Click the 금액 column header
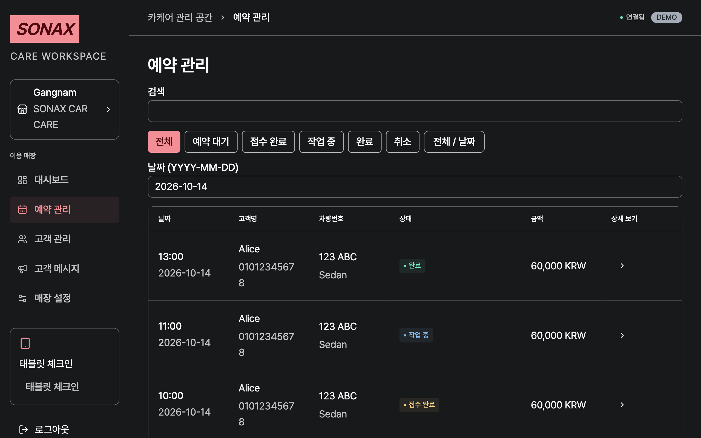 click(537, 219)
